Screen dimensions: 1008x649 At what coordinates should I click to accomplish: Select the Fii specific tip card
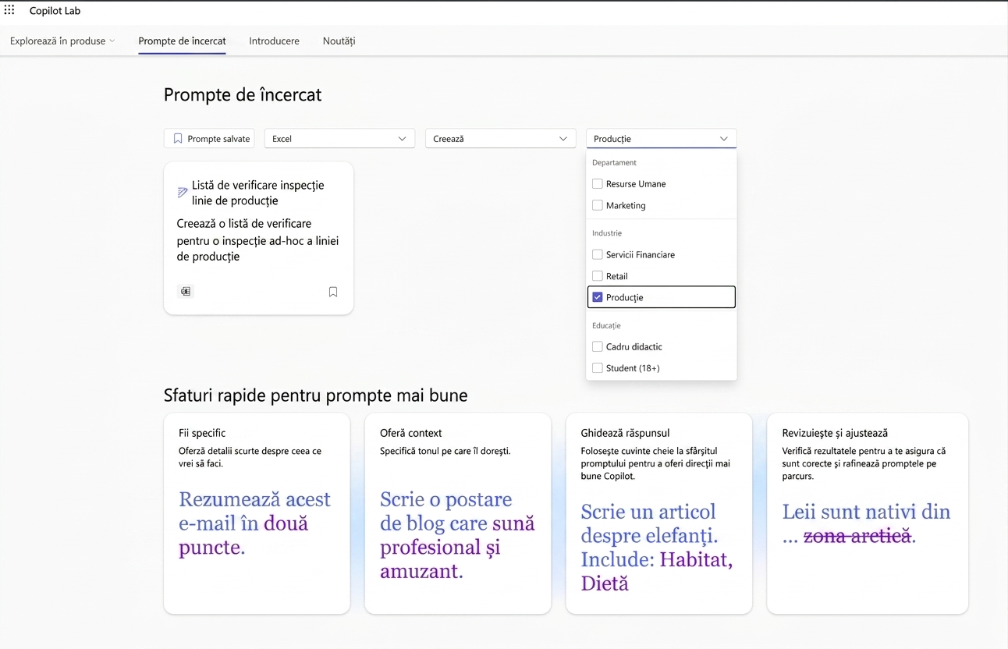[257, 513]
